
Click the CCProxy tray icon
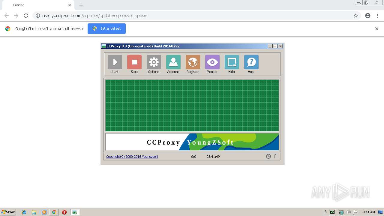(332, 212)
